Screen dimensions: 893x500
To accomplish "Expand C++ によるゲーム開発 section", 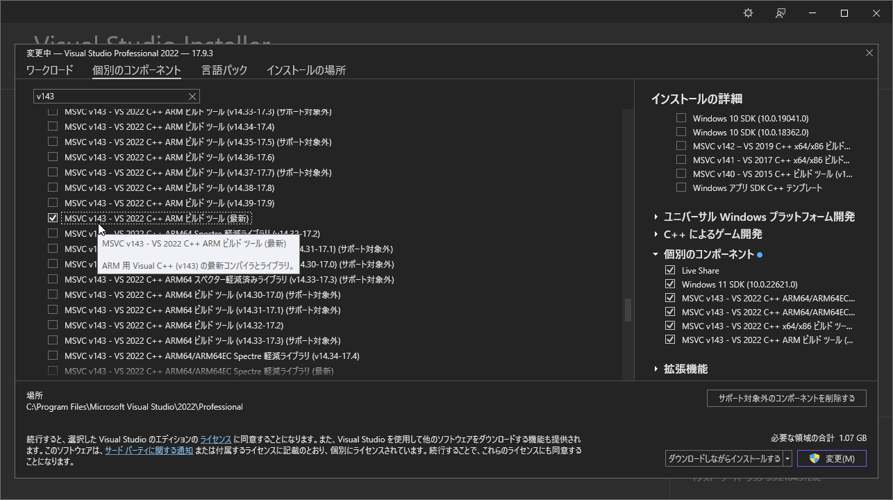I will [656, 235].
